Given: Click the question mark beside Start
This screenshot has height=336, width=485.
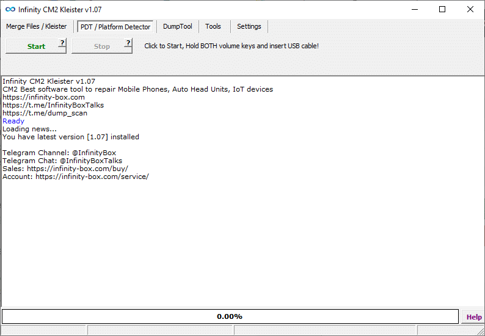Looking at the screenshot, I should click(x=62, y=43).
